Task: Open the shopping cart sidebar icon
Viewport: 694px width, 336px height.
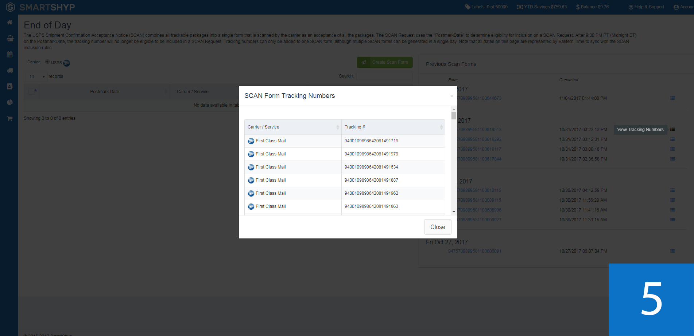Action: (x=10, y=119)
